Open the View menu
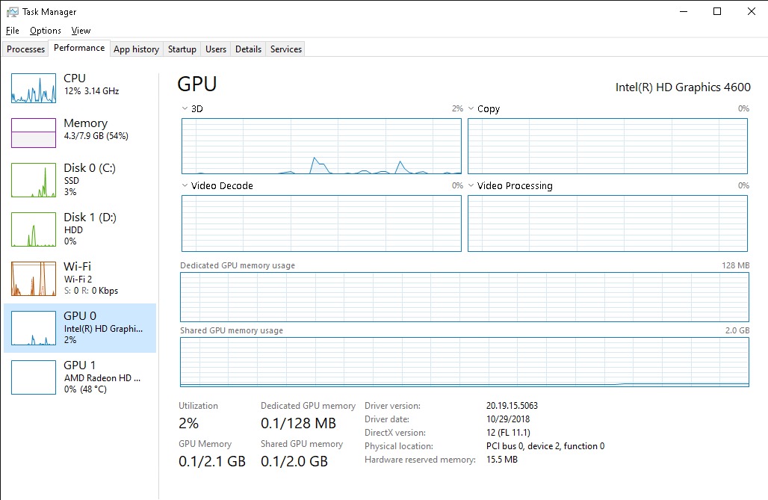The width and height of the screenshot is (768, 500). coord(81,31)
